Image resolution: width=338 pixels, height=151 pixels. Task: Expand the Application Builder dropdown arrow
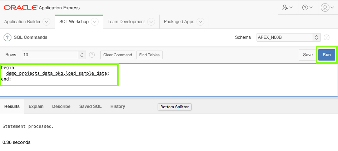click(46, 22)
